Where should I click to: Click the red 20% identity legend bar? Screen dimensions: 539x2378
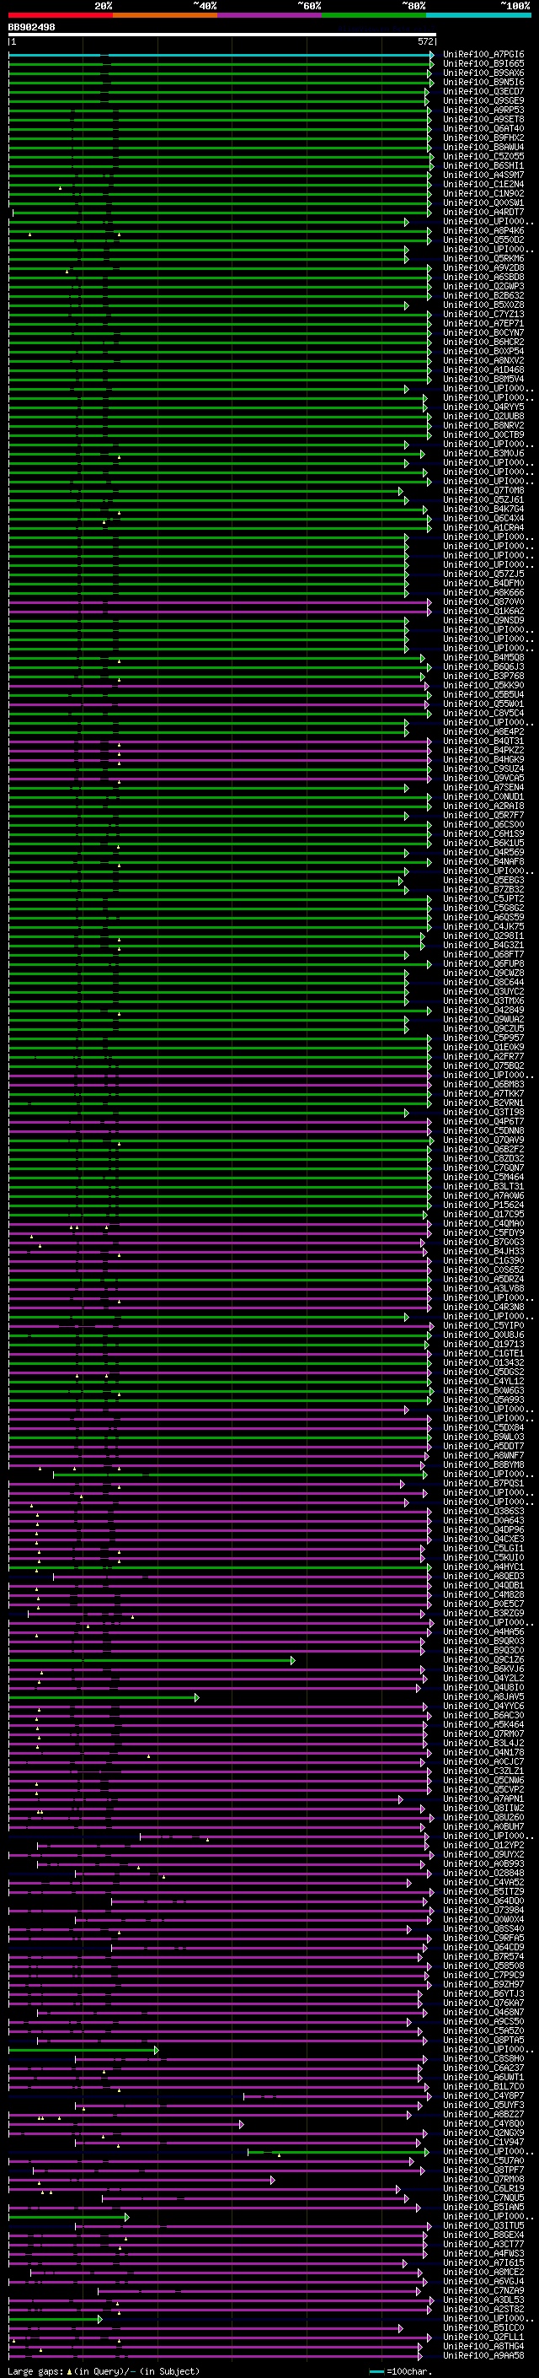tap(60, 15)
